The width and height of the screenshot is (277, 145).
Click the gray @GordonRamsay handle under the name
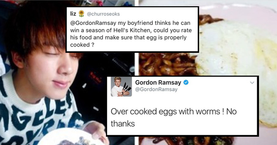pyautogui.click(x=157, y=89)
